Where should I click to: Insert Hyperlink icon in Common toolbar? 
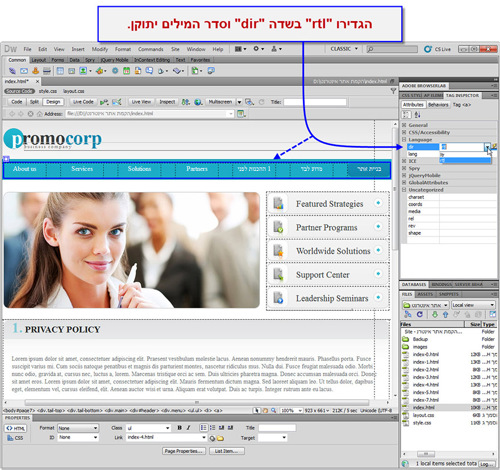pyautogui.click(x=12, y=71)
